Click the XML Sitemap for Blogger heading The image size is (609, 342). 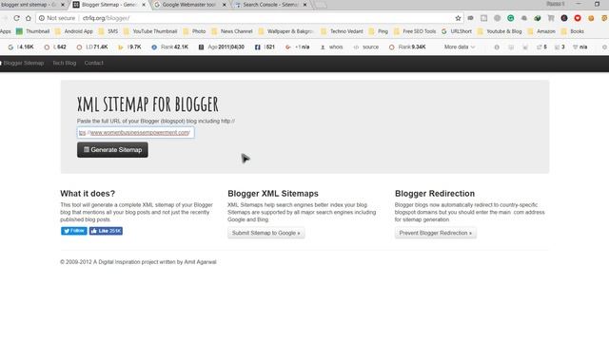(x=147, y=104)
